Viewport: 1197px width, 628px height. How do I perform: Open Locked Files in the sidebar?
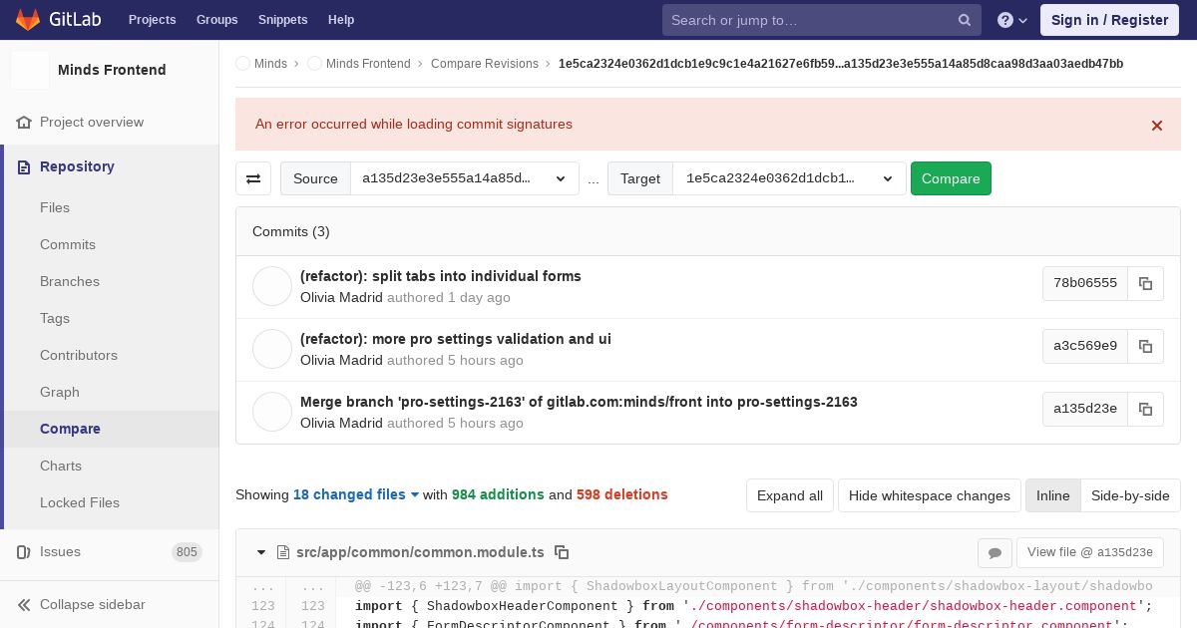(80, 502)
